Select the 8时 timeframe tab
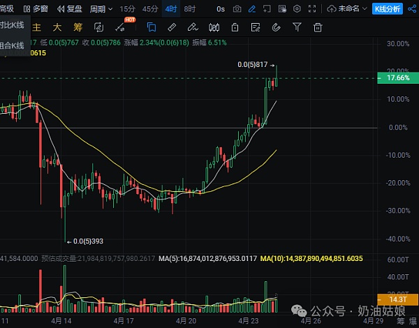The width and height of the screenshot is (419, 328). (190, 9)
